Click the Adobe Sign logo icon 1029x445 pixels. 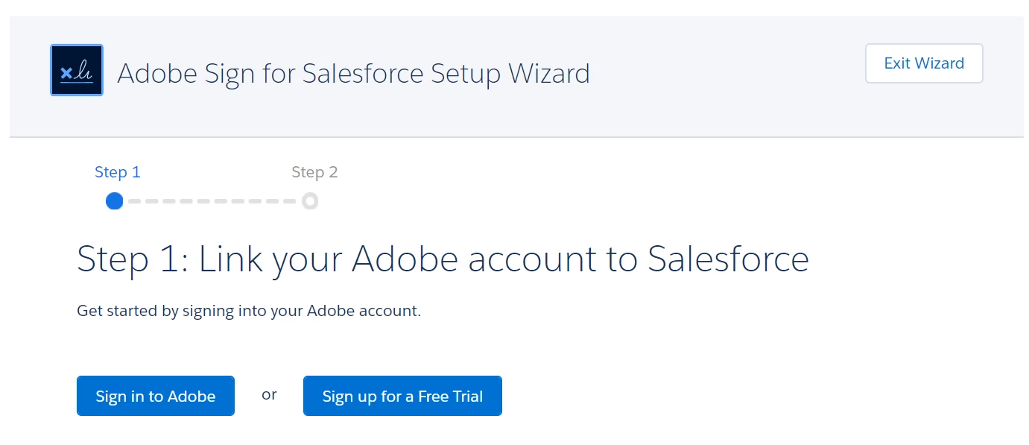tap(77, 70)
